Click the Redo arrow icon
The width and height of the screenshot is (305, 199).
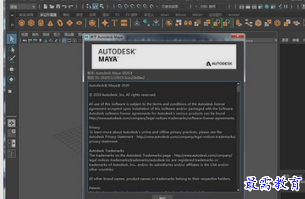click(71, 6)
